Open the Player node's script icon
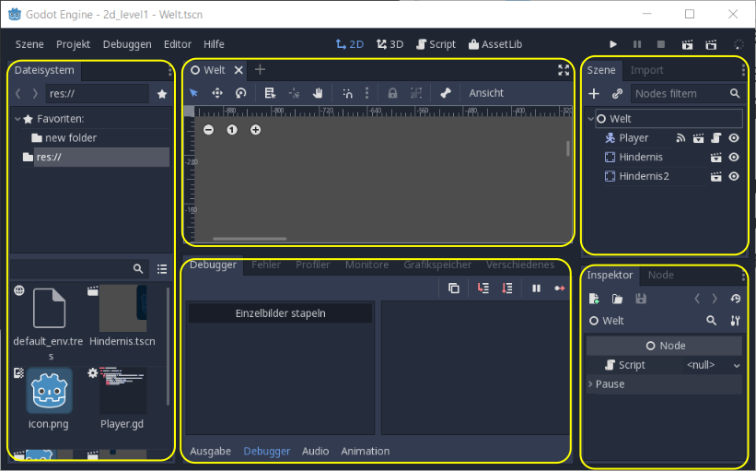 click(716, 138)
